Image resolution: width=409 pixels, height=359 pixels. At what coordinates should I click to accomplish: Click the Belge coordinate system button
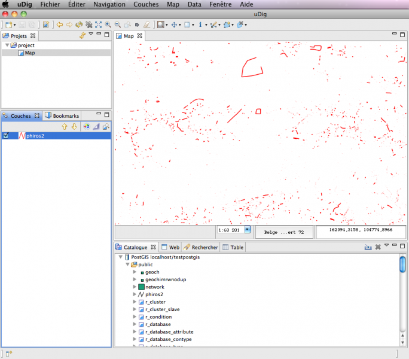(284, 232)
